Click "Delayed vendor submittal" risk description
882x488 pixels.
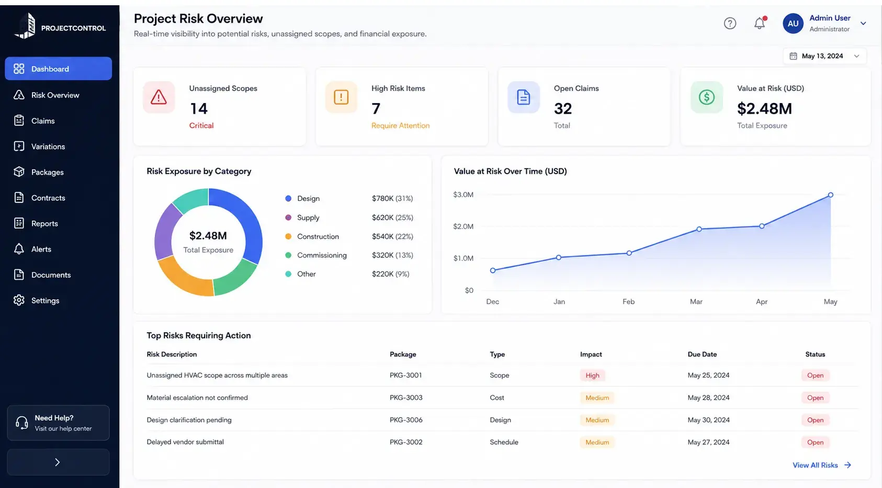click(x=185, y=442)
